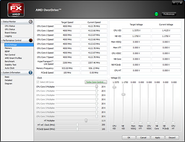
Task: Collapse the Status Monitor section
Action: pyautogui.click(x=2, y=22)
